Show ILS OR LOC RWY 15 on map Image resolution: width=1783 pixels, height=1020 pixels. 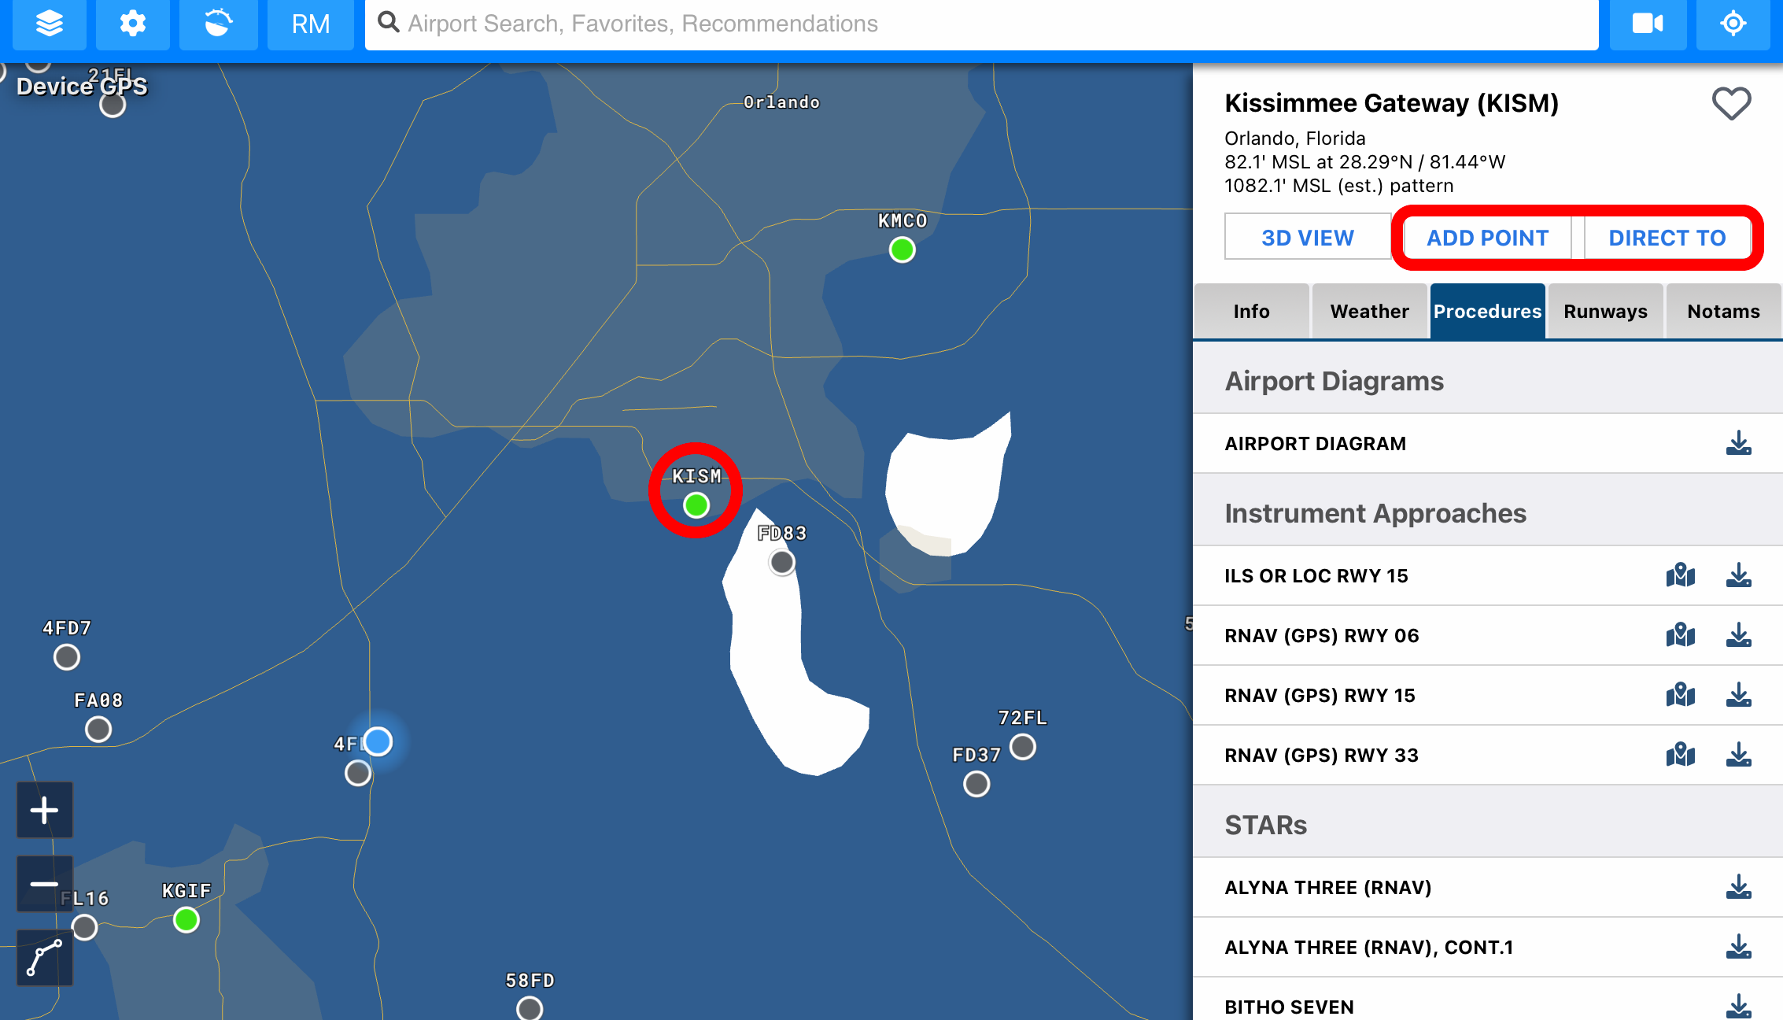(x=1680, y=575)
